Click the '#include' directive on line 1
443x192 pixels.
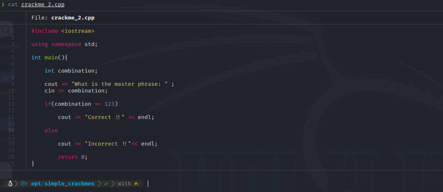45,31
